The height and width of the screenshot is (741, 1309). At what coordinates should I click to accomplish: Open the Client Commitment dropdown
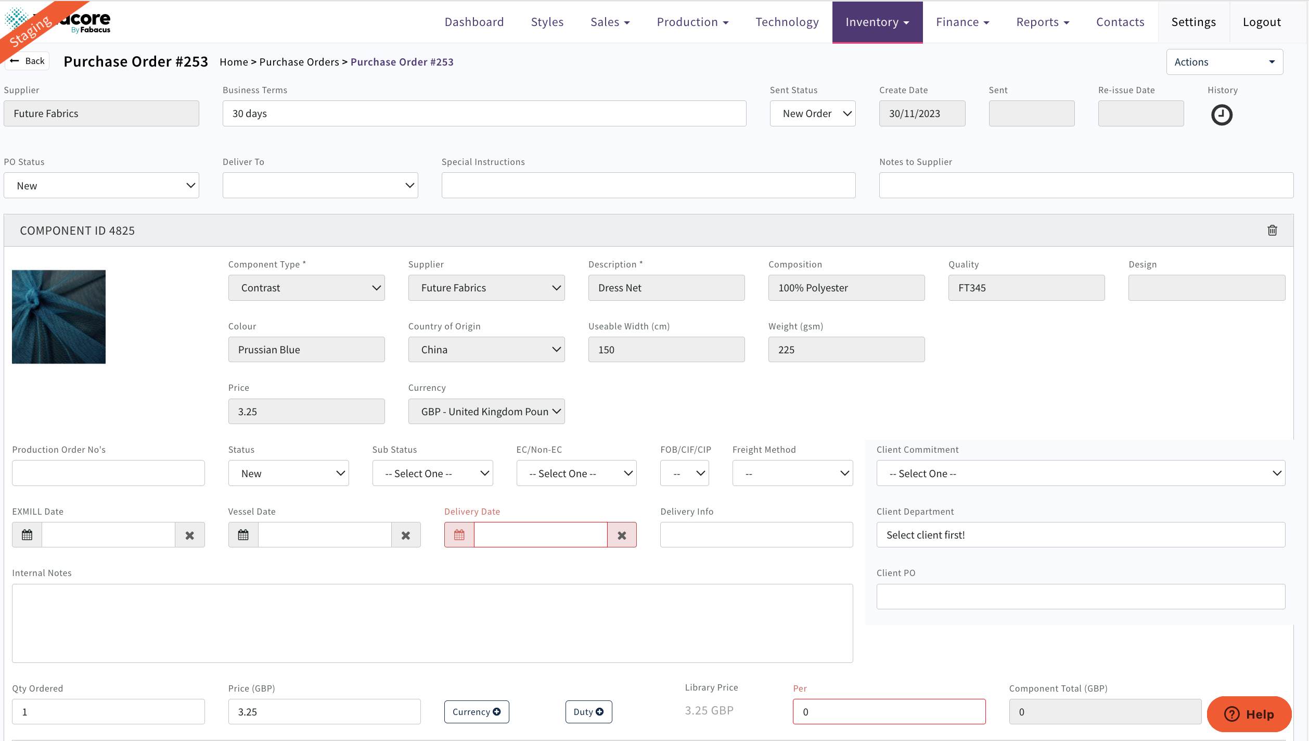coord(1080,473)
